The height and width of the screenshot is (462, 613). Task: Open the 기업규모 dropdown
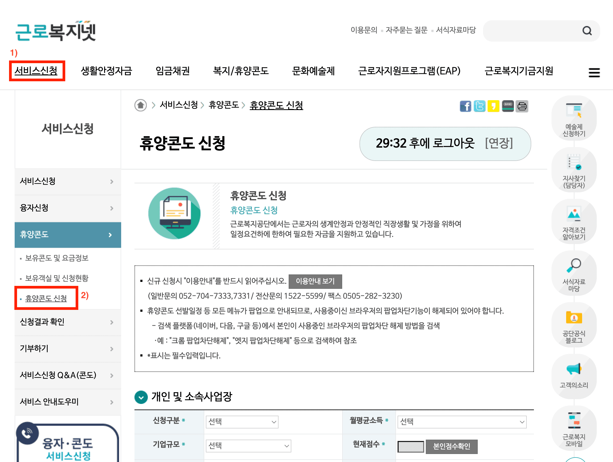(x=248, y=446)
